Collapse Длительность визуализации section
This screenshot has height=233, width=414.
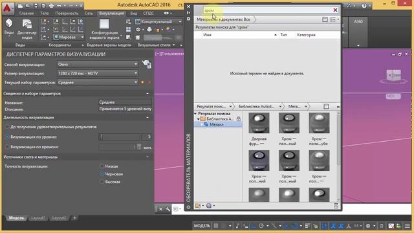click(147, 117)
